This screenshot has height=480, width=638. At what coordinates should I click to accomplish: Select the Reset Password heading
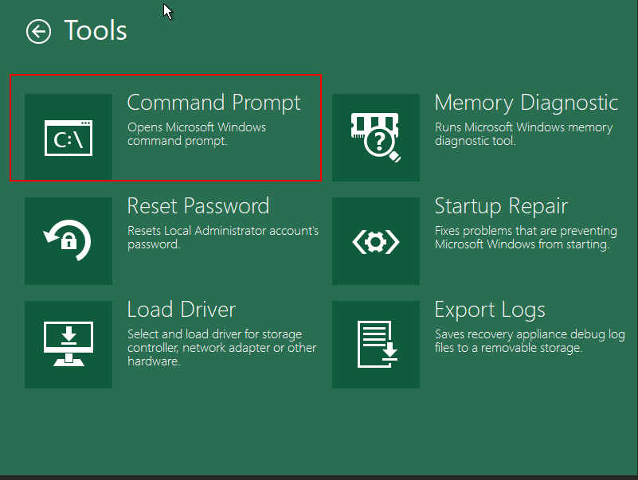click(198, 206)
